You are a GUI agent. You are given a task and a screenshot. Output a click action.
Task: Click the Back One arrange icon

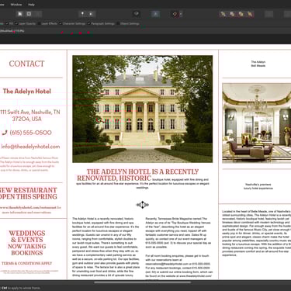(x=232, y=14)
